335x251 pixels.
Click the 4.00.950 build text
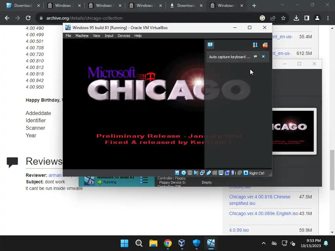click(35, 87)
